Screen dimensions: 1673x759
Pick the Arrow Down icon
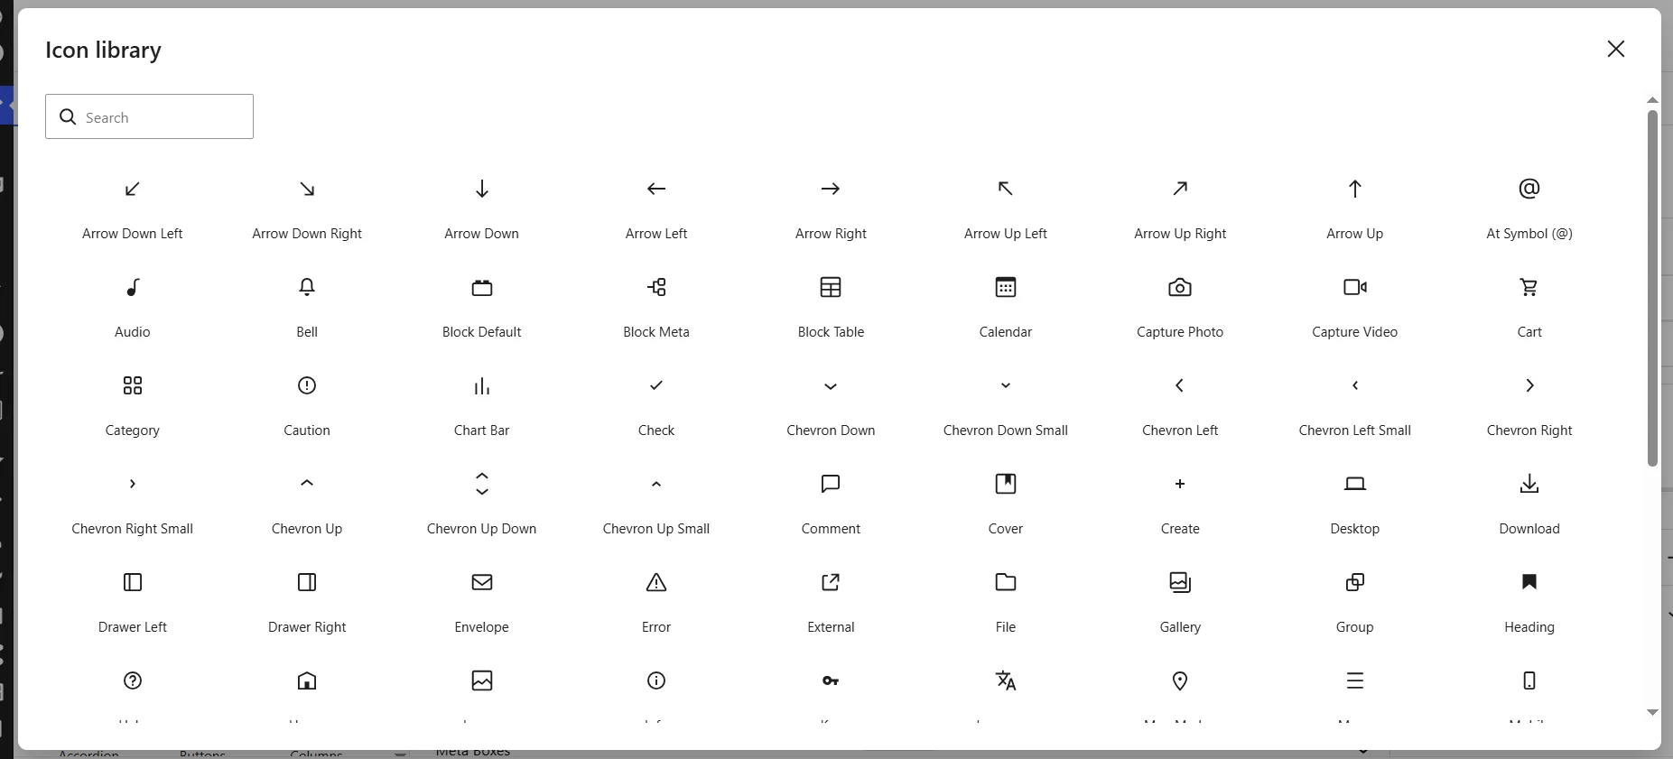482,189
